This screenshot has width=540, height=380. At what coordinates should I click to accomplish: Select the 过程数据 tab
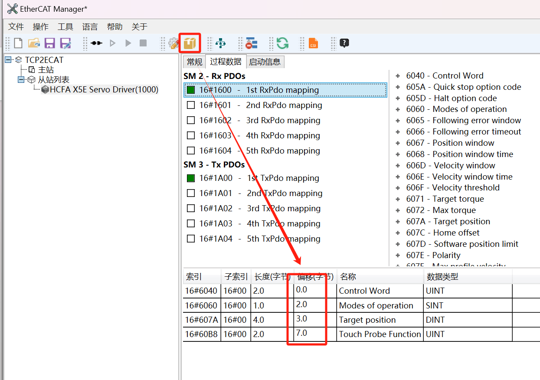tap(226, 62)
